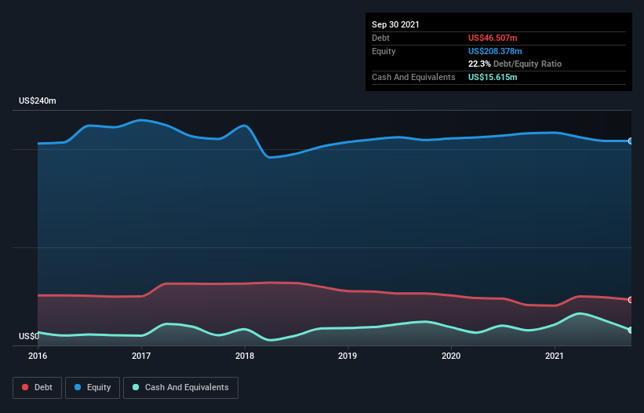
Task: Click the US$240m y-axis label
Action: click(x=38, y=101)
